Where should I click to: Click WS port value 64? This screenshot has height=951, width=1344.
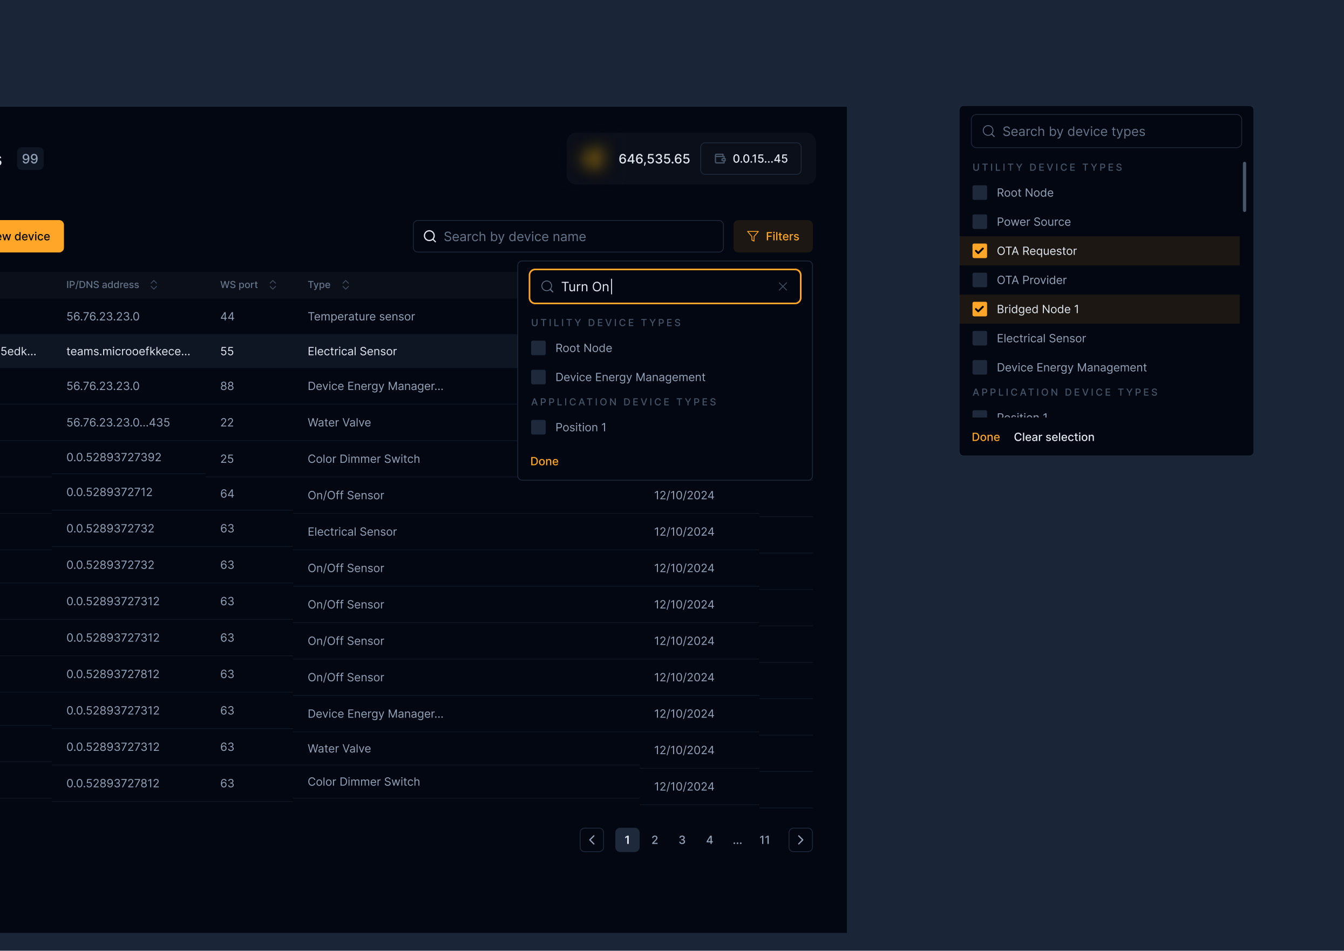pyautogui.click(x=227, y=494)
